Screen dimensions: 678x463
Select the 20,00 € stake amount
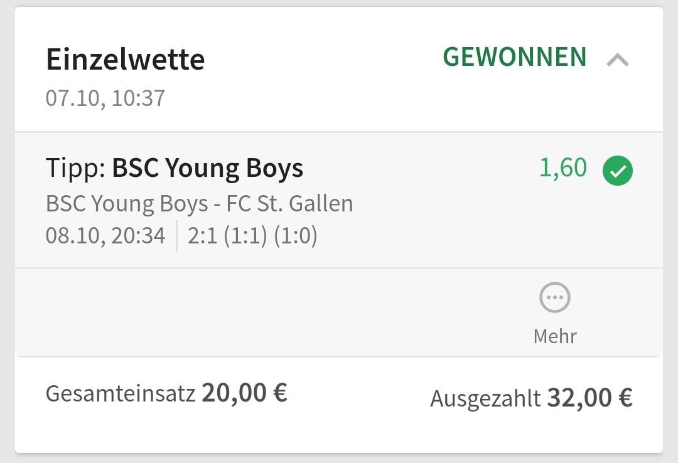244,393
